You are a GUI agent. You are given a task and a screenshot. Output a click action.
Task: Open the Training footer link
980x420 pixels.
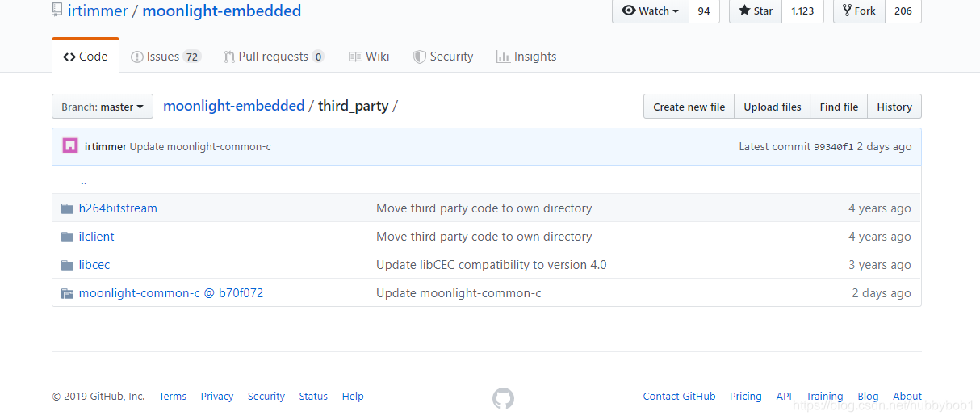pos(824,397)
